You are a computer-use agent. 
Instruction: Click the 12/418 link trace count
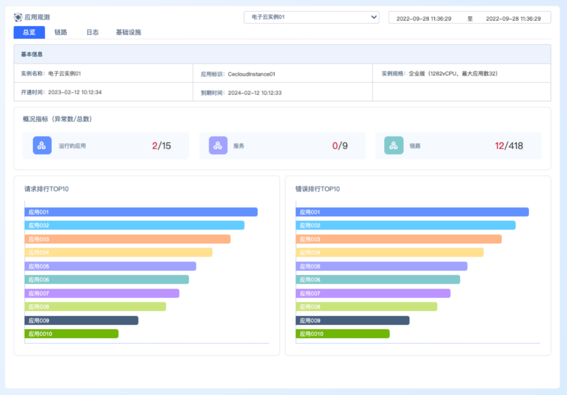pyautogui.click(x=509, y=146)
